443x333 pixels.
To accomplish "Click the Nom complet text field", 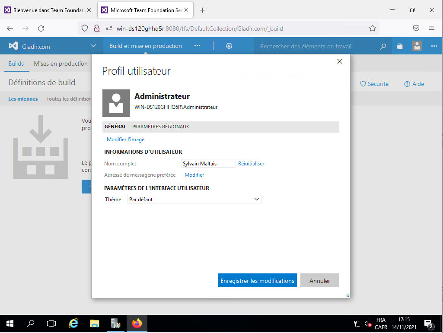I will tap(208, 164).
